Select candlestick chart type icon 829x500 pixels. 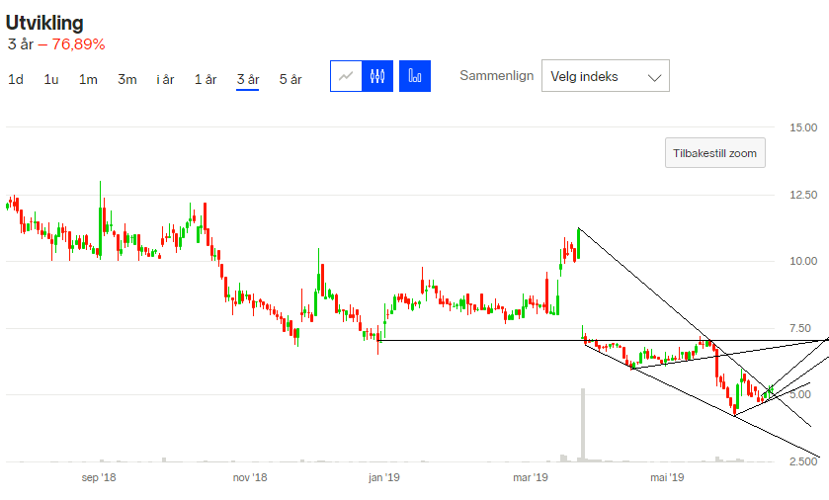(x=377, y=76)
